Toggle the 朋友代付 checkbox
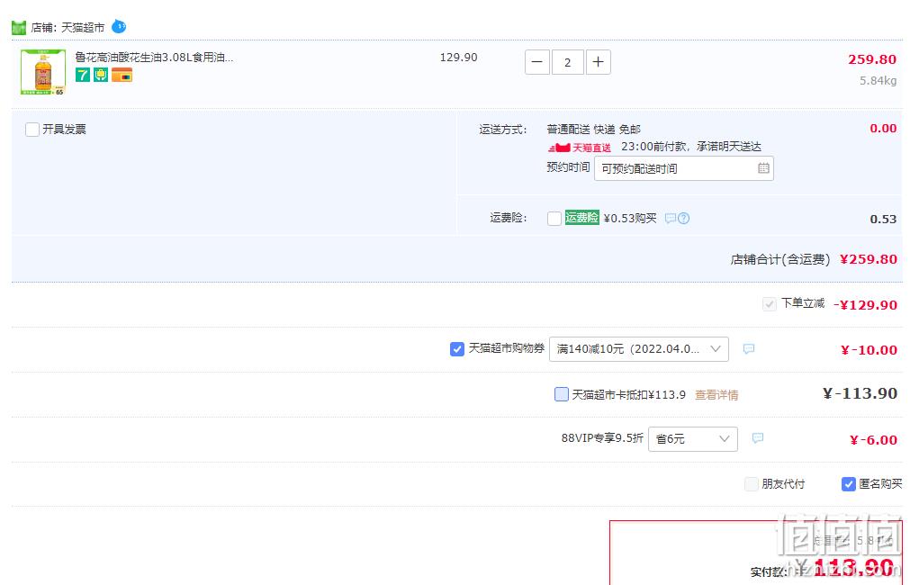This screenshot has width=910, height=585. (x=752, y=484)
